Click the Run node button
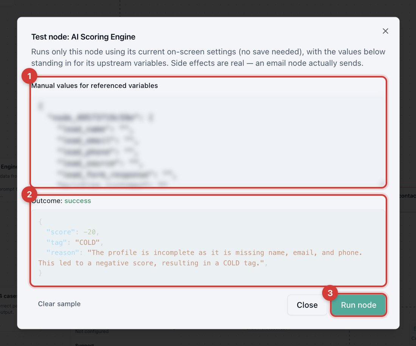This screenshot has width=416, height=346. pyautogui.click(x=359, y=305)
